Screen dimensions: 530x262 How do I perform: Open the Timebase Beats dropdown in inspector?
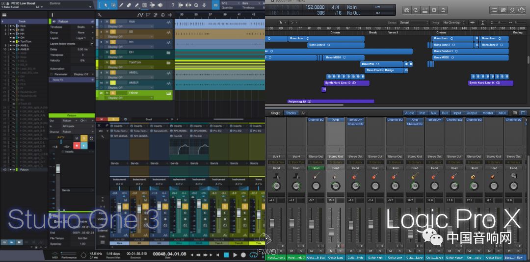[82, 26]
